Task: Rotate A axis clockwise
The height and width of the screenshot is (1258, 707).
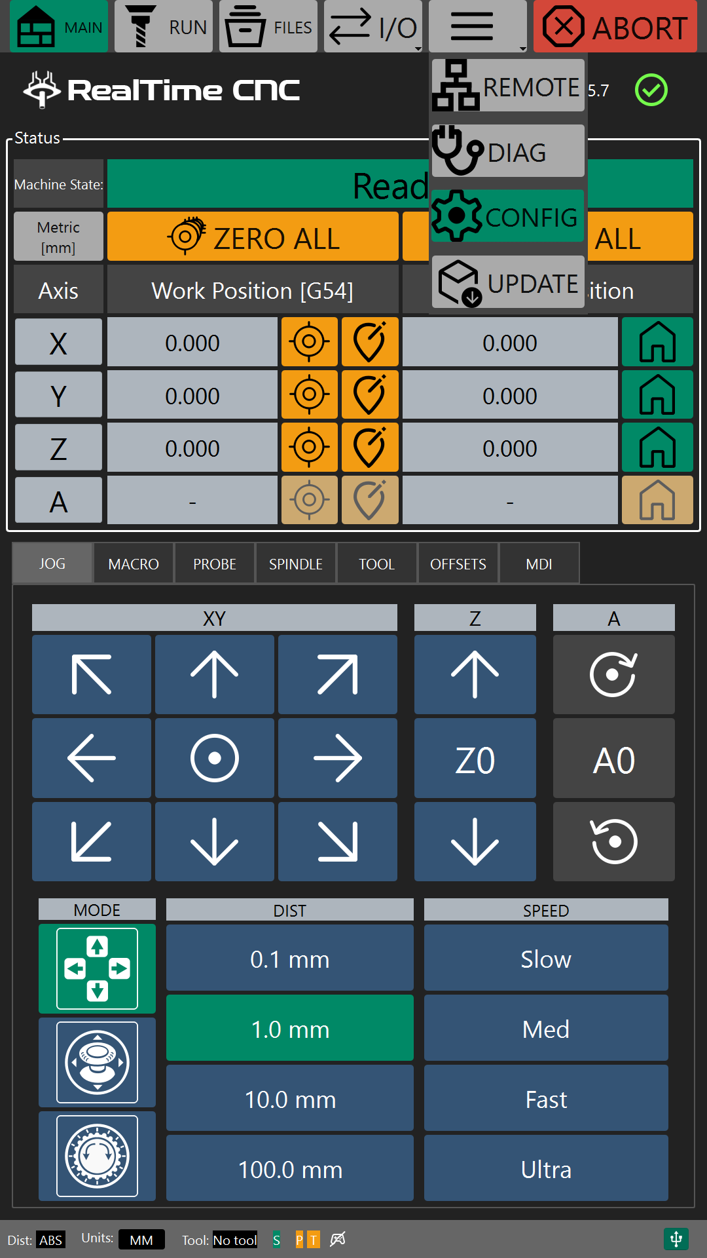Action: 613,674
